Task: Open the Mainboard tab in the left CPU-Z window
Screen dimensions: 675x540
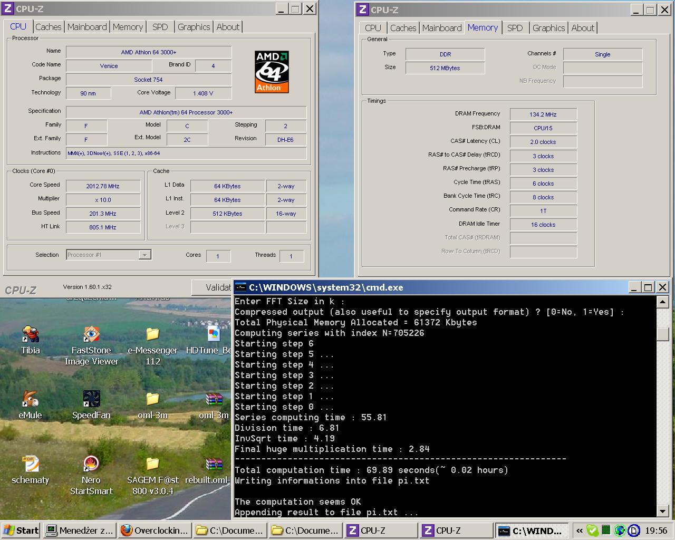Action: [87, 27]
